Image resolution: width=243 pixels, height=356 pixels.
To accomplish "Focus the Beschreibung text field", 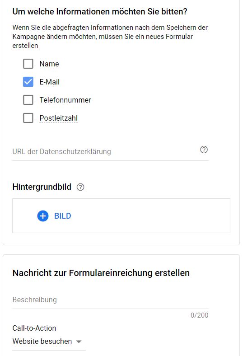I will (x=110, y=300).
